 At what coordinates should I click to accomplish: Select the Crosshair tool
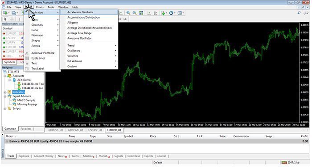point(12,19)
